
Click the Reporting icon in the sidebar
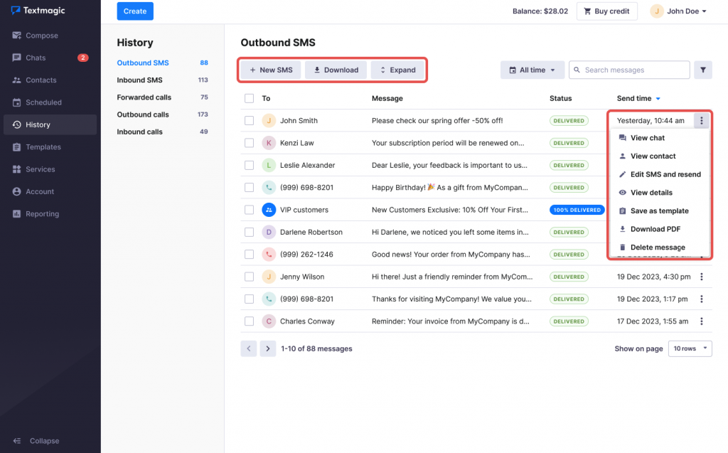coord(16,214)
